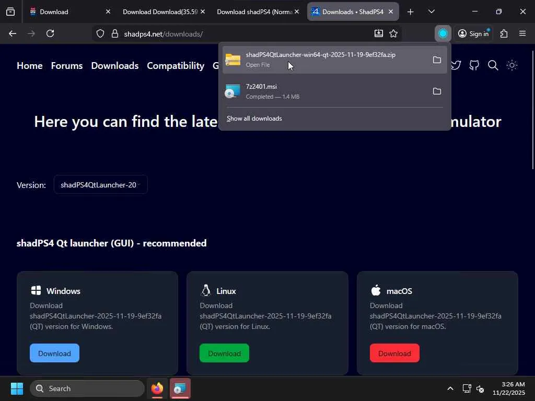Open website search magnifier icon
The width and height of the screenshot is (535, 401).
tap(493, 65)
